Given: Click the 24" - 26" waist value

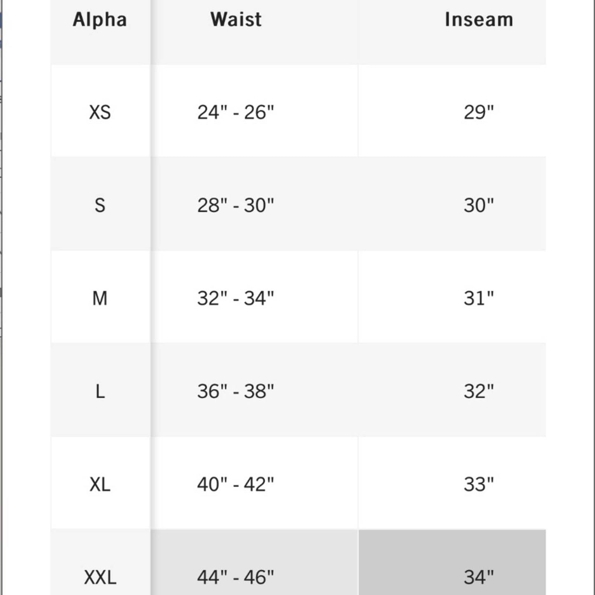Looking at the screenshot, I should 236,112.
